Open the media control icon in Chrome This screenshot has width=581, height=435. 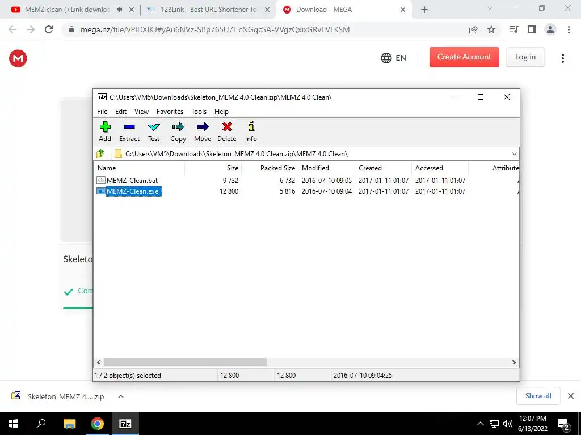coord(513,29)
